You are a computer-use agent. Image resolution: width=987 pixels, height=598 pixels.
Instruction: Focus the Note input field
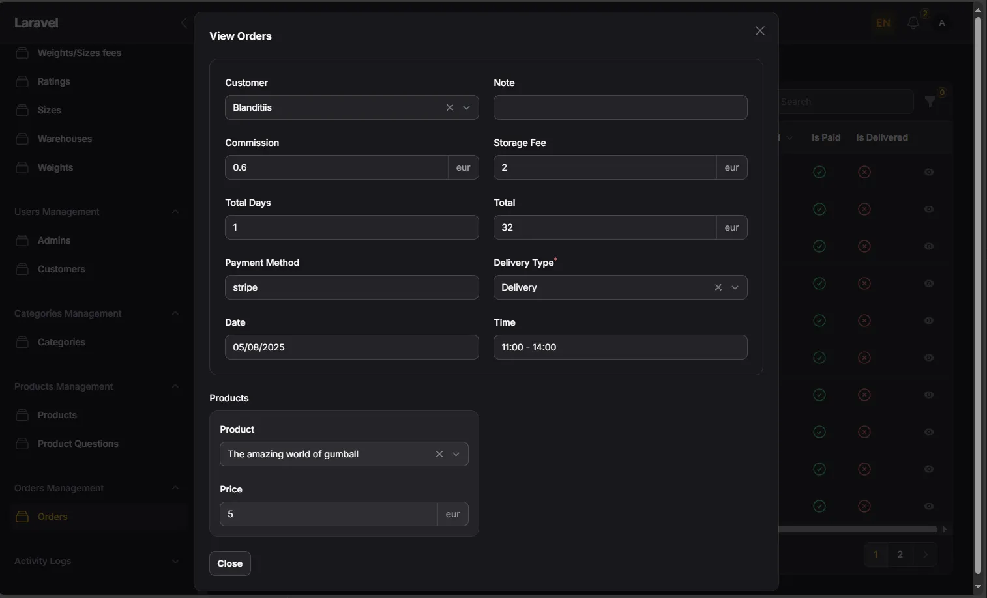click(x=621, y=107)
